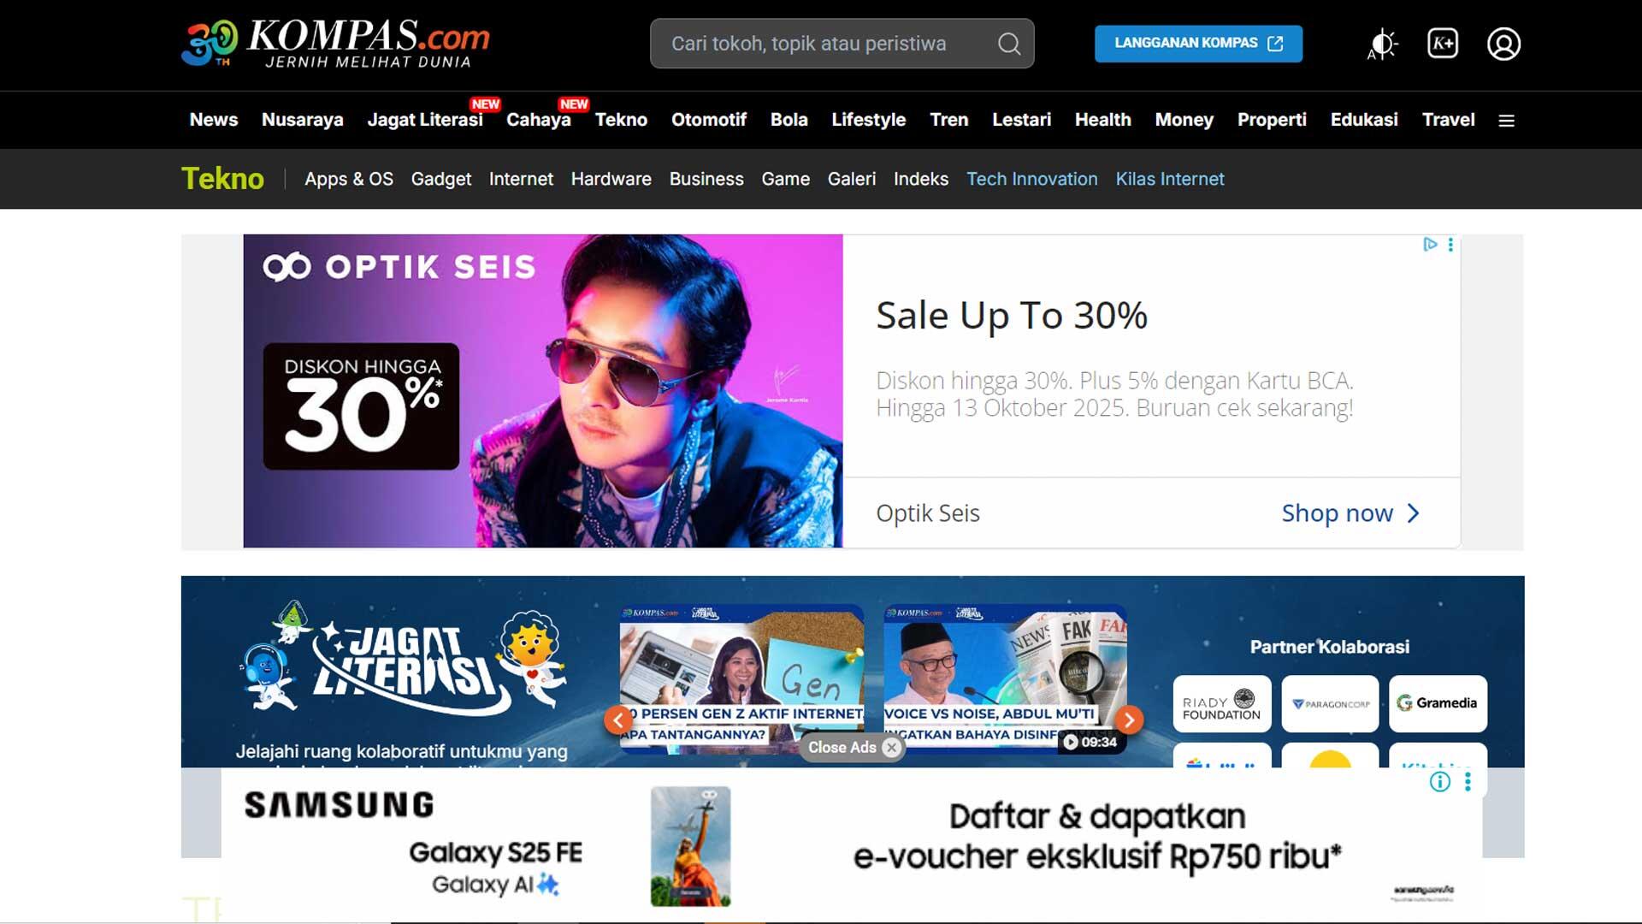Open the Voice vs Noise Abdul Mu'ti video
Image resolution: width=1642 pixels, height=924 pixels.
pos(1005,679)
